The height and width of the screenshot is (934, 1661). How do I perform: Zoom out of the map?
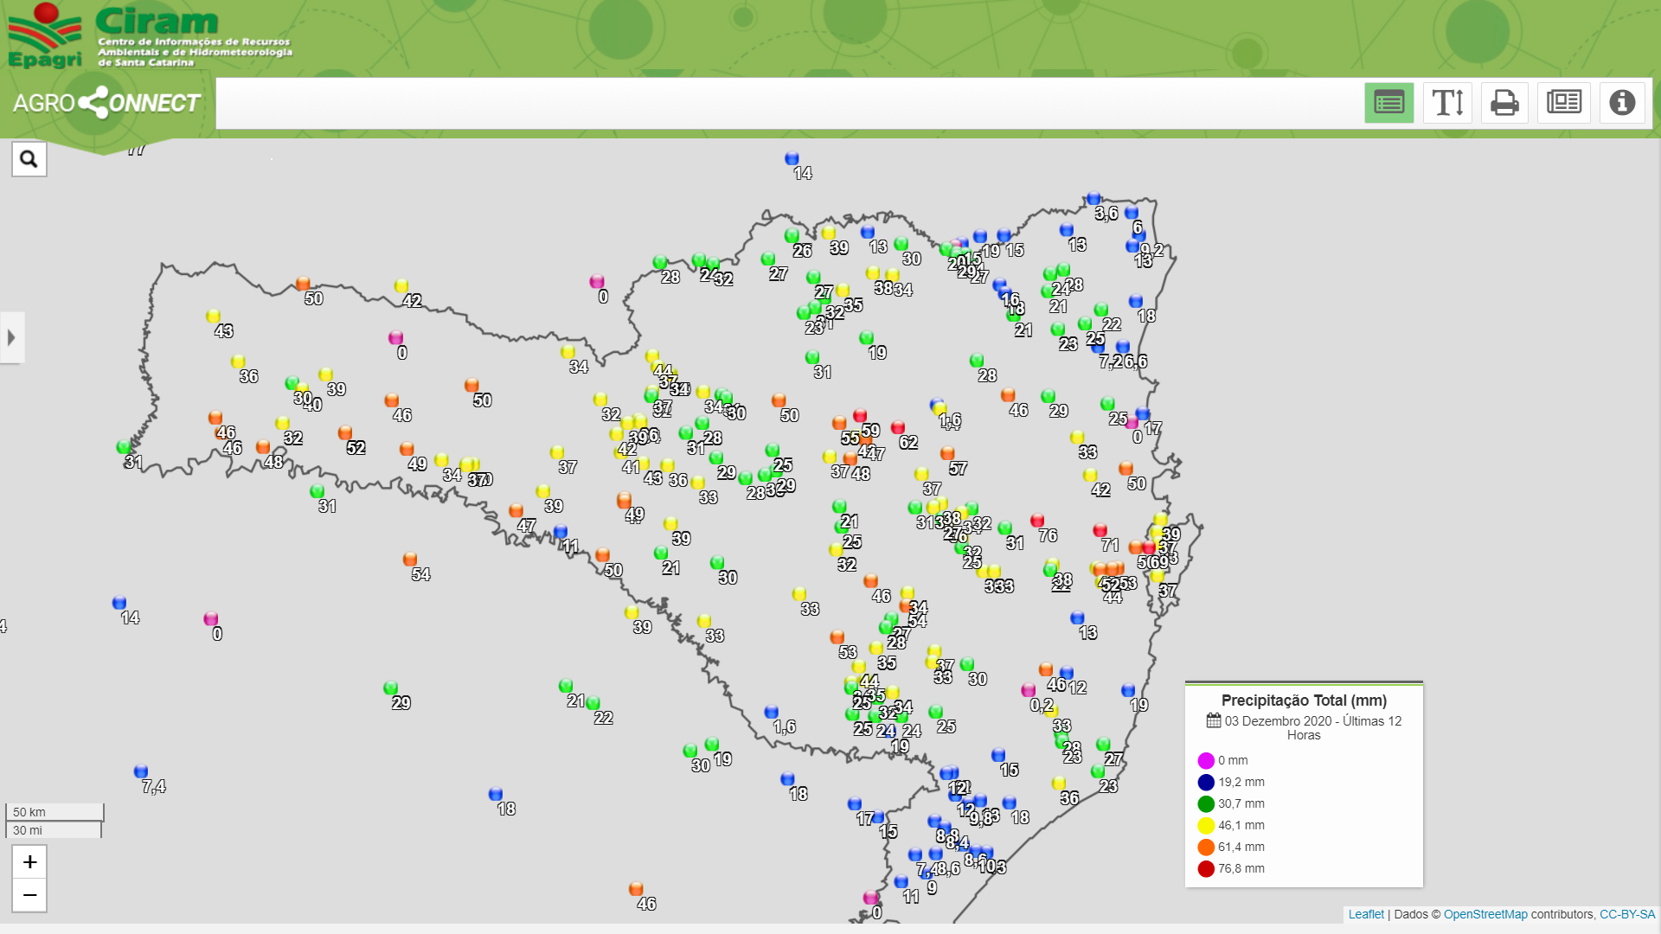(x=29, y=895)
